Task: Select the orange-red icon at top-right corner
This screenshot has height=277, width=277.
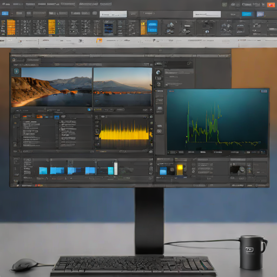Action: tap(271, 5)
